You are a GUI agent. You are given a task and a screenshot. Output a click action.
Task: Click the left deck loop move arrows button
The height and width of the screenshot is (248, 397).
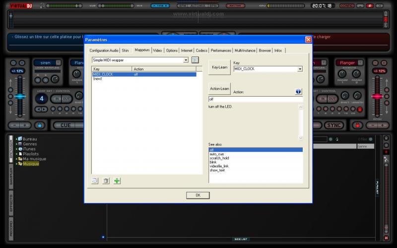pyautogui.click(x=41, y=109)
